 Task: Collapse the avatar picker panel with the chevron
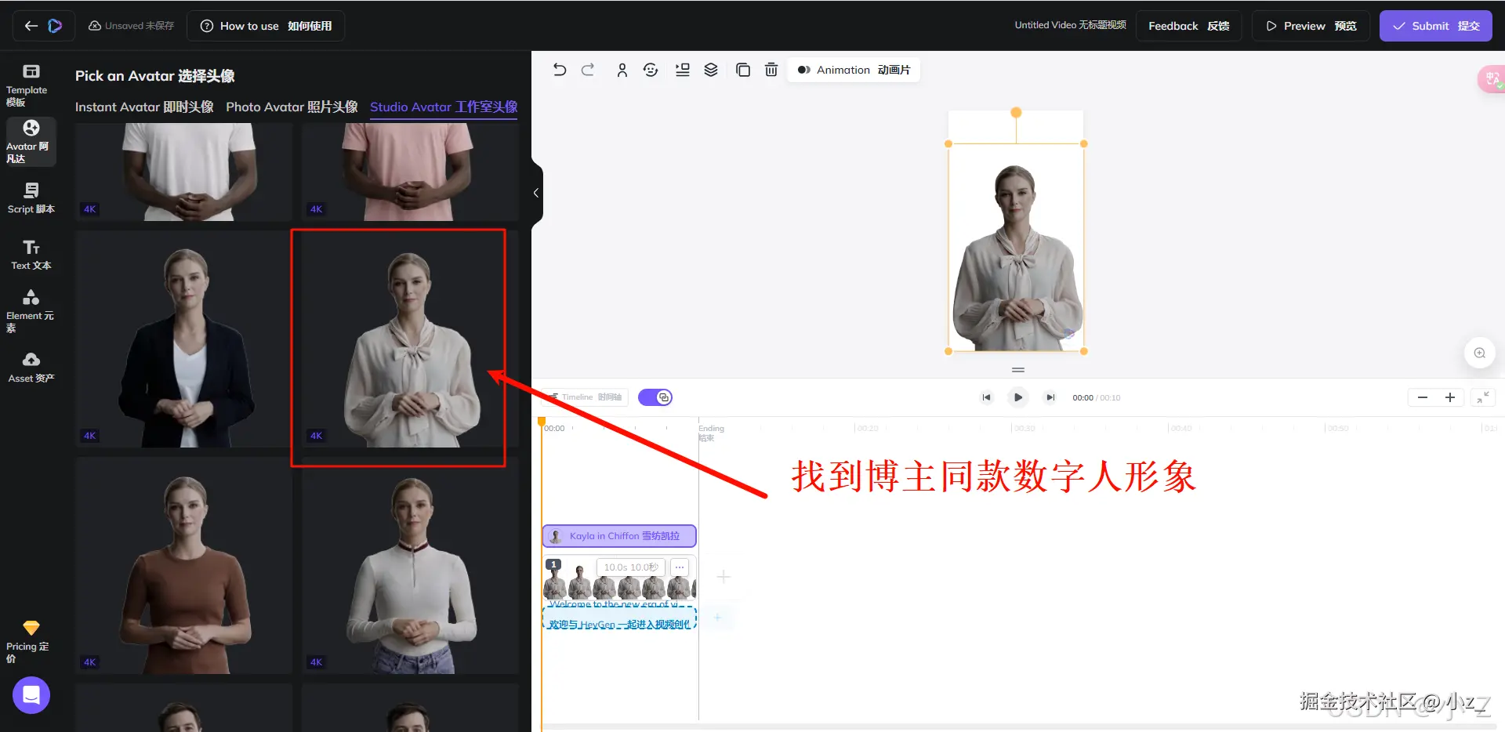536,192
